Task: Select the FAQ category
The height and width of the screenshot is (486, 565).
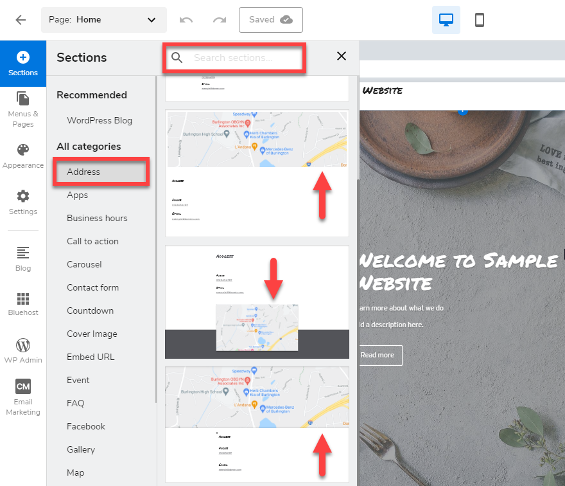Action: (x=75, y=403)
